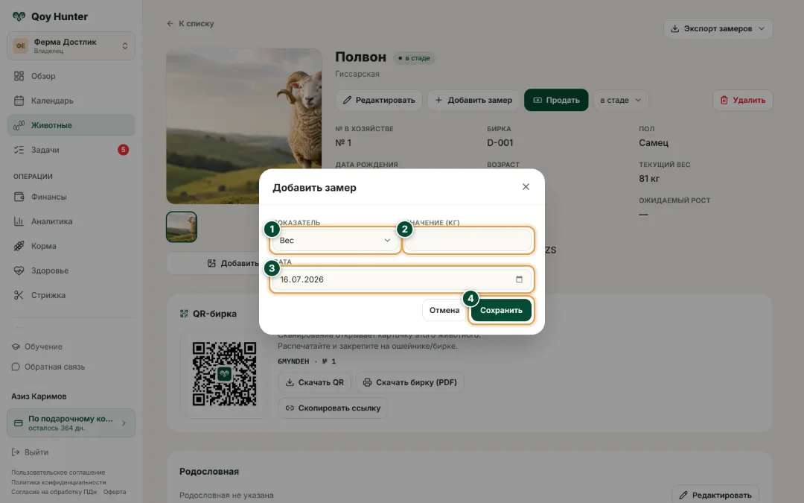804x503 pixels.
Task: Click the Здоровье heart icon
Action: point(19,271)
